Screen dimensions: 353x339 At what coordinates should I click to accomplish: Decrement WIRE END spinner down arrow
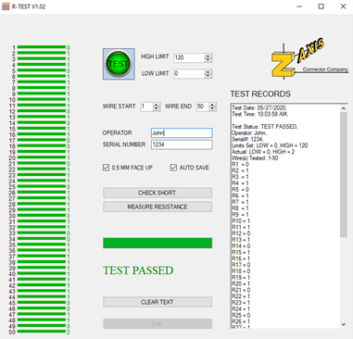212,108
